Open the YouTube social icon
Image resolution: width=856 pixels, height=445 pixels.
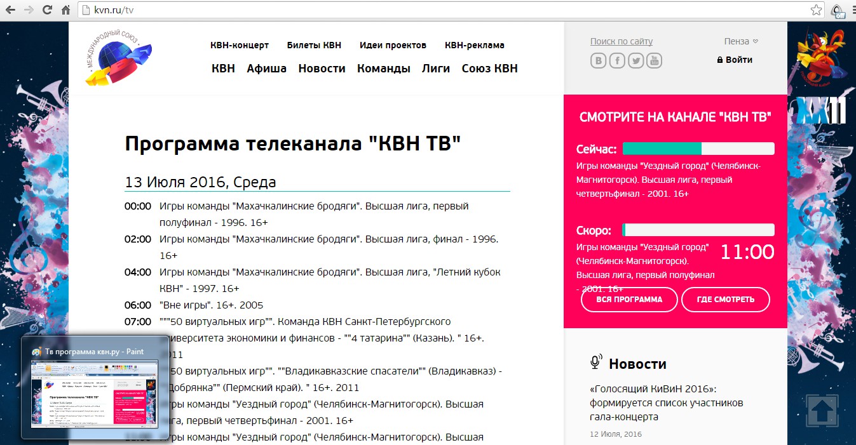[655, 61]
